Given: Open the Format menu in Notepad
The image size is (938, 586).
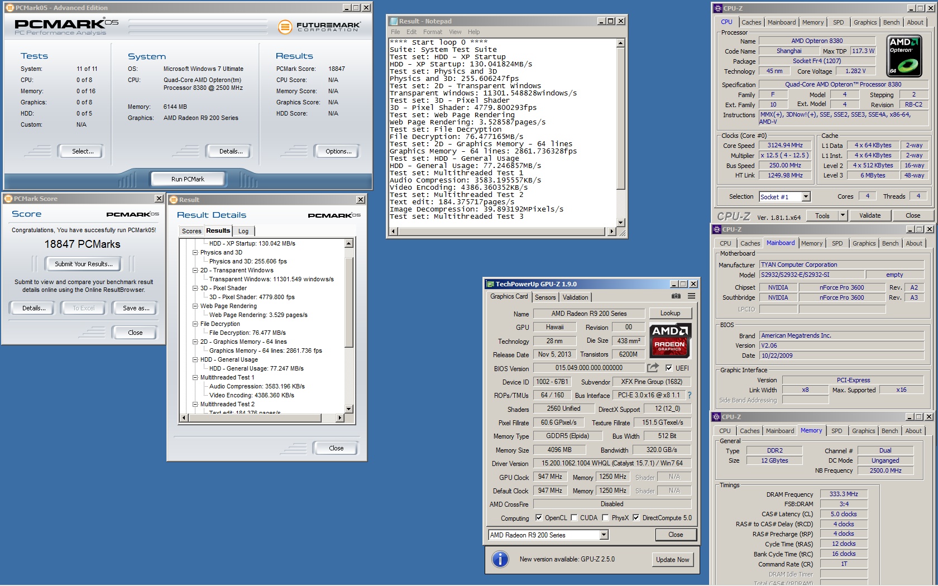Looking at the screenshot, I should pyautogui.click(x=432, y=32).
